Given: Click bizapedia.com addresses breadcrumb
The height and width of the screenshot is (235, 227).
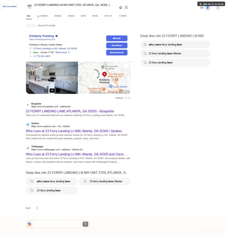Looking at the screenshot, I should click(51, 107).
